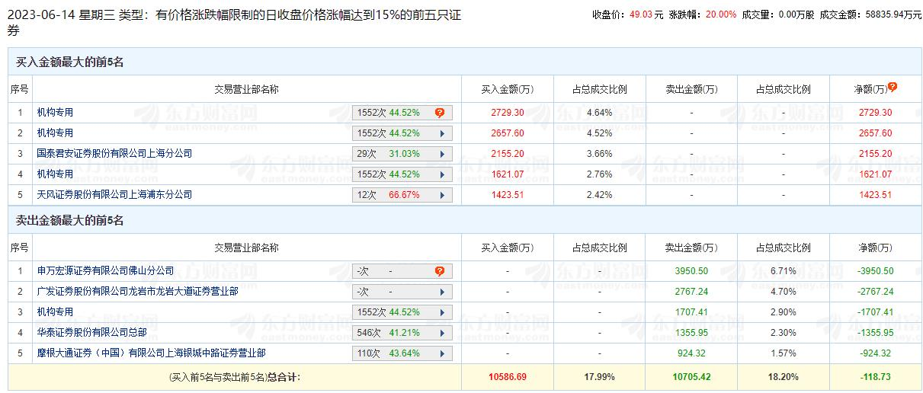Open 天风证券股份有限公司上海浦东分公司 link
Image resolution: width=923 pixels, height=393 pixels.
pyautogui.click(x=114, y=195)
